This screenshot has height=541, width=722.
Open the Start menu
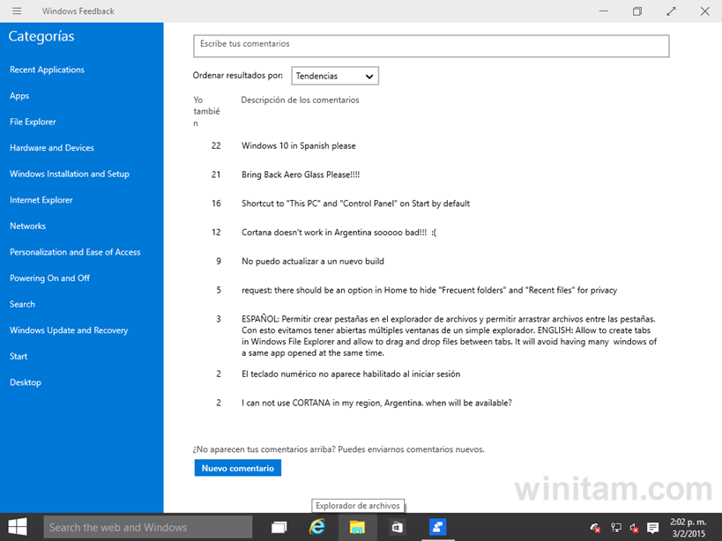(x=16, y=526)
